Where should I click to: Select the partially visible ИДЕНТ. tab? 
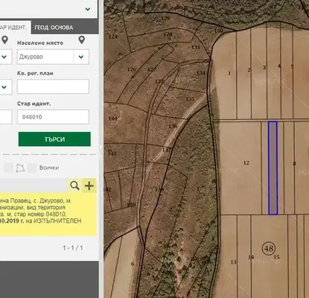(14, 28)
